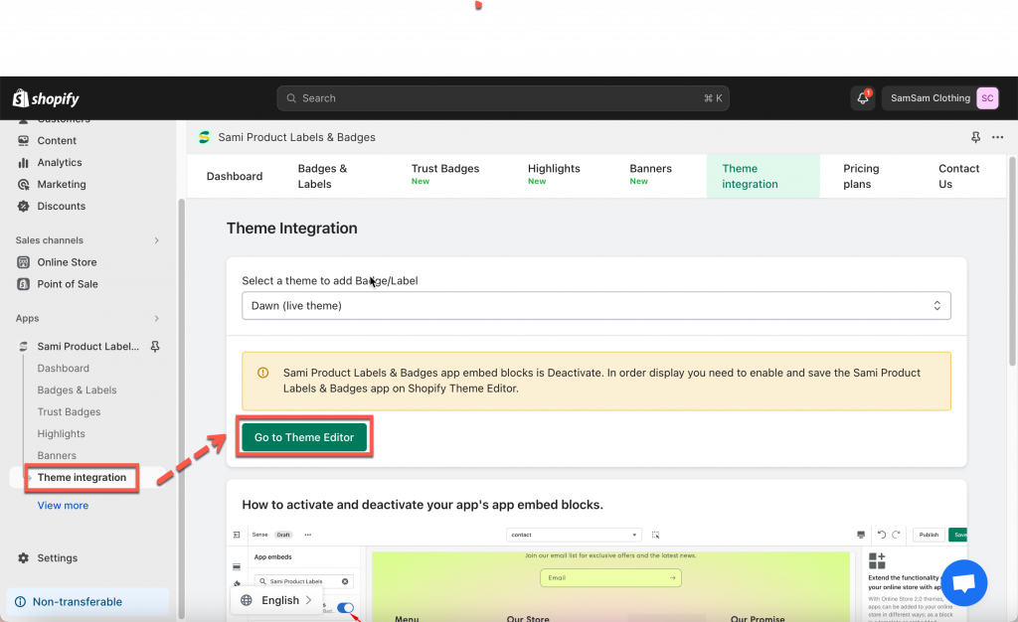The width and height of the screenshot is (1018, 622).
Task: Open the English language selector
Action: point(275,600)
